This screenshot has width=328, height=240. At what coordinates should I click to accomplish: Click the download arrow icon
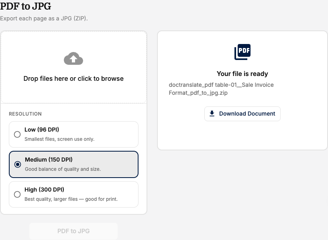point(212,114)
